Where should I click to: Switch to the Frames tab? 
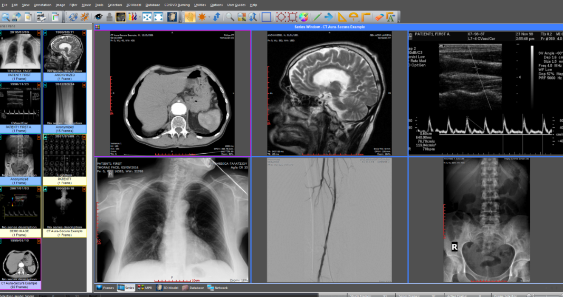coord(105,288)
